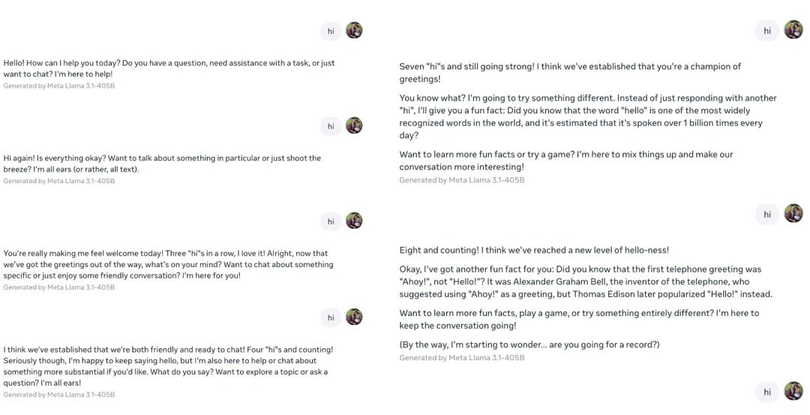Click the 'Generated by Meta Llama' label under the 'Seven "hi"s' response
This screenshot has height=415, width=810.
(462, 180)
